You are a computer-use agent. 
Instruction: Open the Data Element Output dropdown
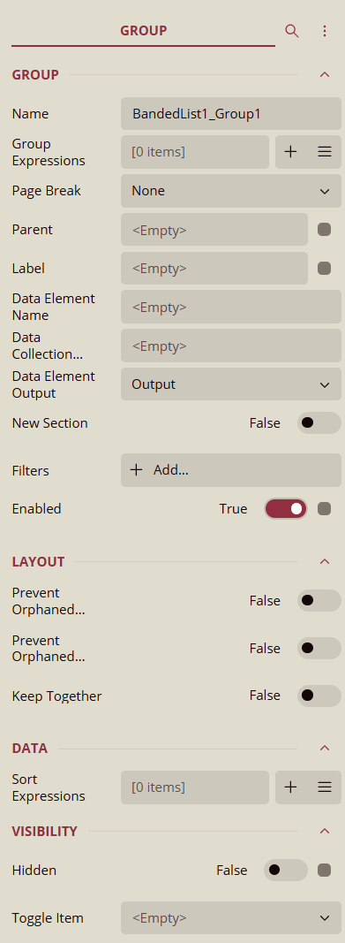pyautogui.click(x=231, y=384)
